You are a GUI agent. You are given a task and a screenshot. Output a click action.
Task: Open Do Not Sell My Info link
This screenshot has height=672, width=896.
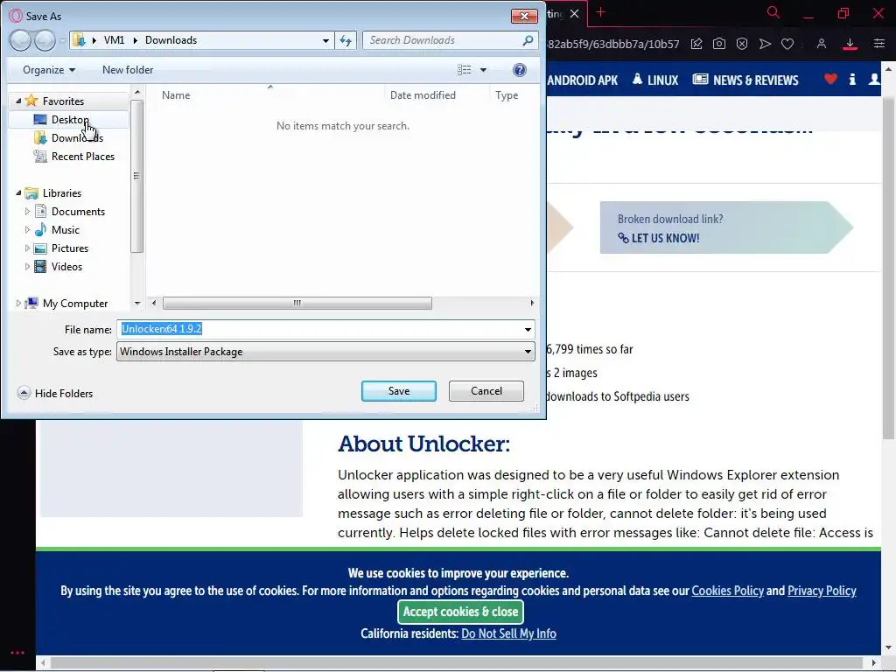(x=508, y=633)
